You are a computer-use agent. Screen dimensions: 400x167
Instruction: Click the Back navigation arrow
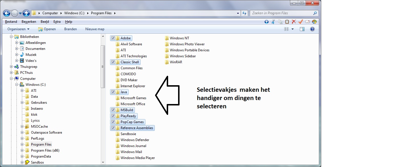[7, 13]
